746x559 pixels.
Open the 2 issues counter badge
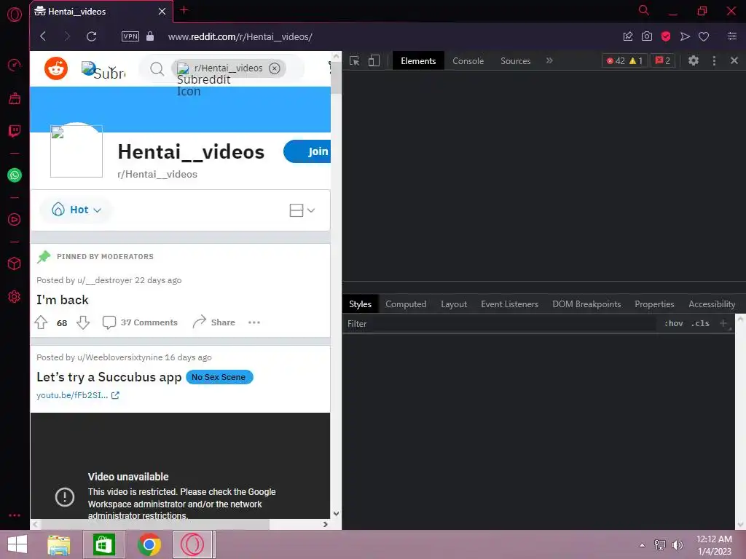(x=662, y=60)
